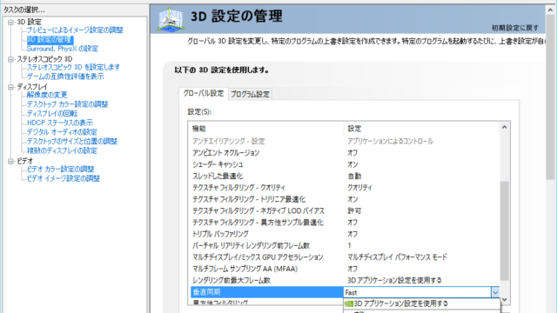Switch to the プログラム設定 tab
The height and width of the screenshot is (313, 557).
point(250,94)
